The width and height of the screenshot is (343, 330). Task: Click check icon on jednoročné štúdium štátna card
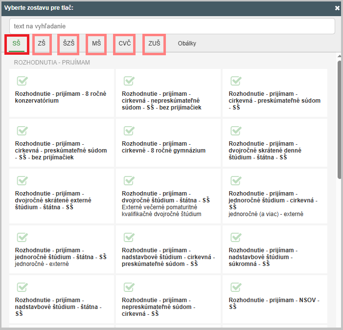(22, 237)
